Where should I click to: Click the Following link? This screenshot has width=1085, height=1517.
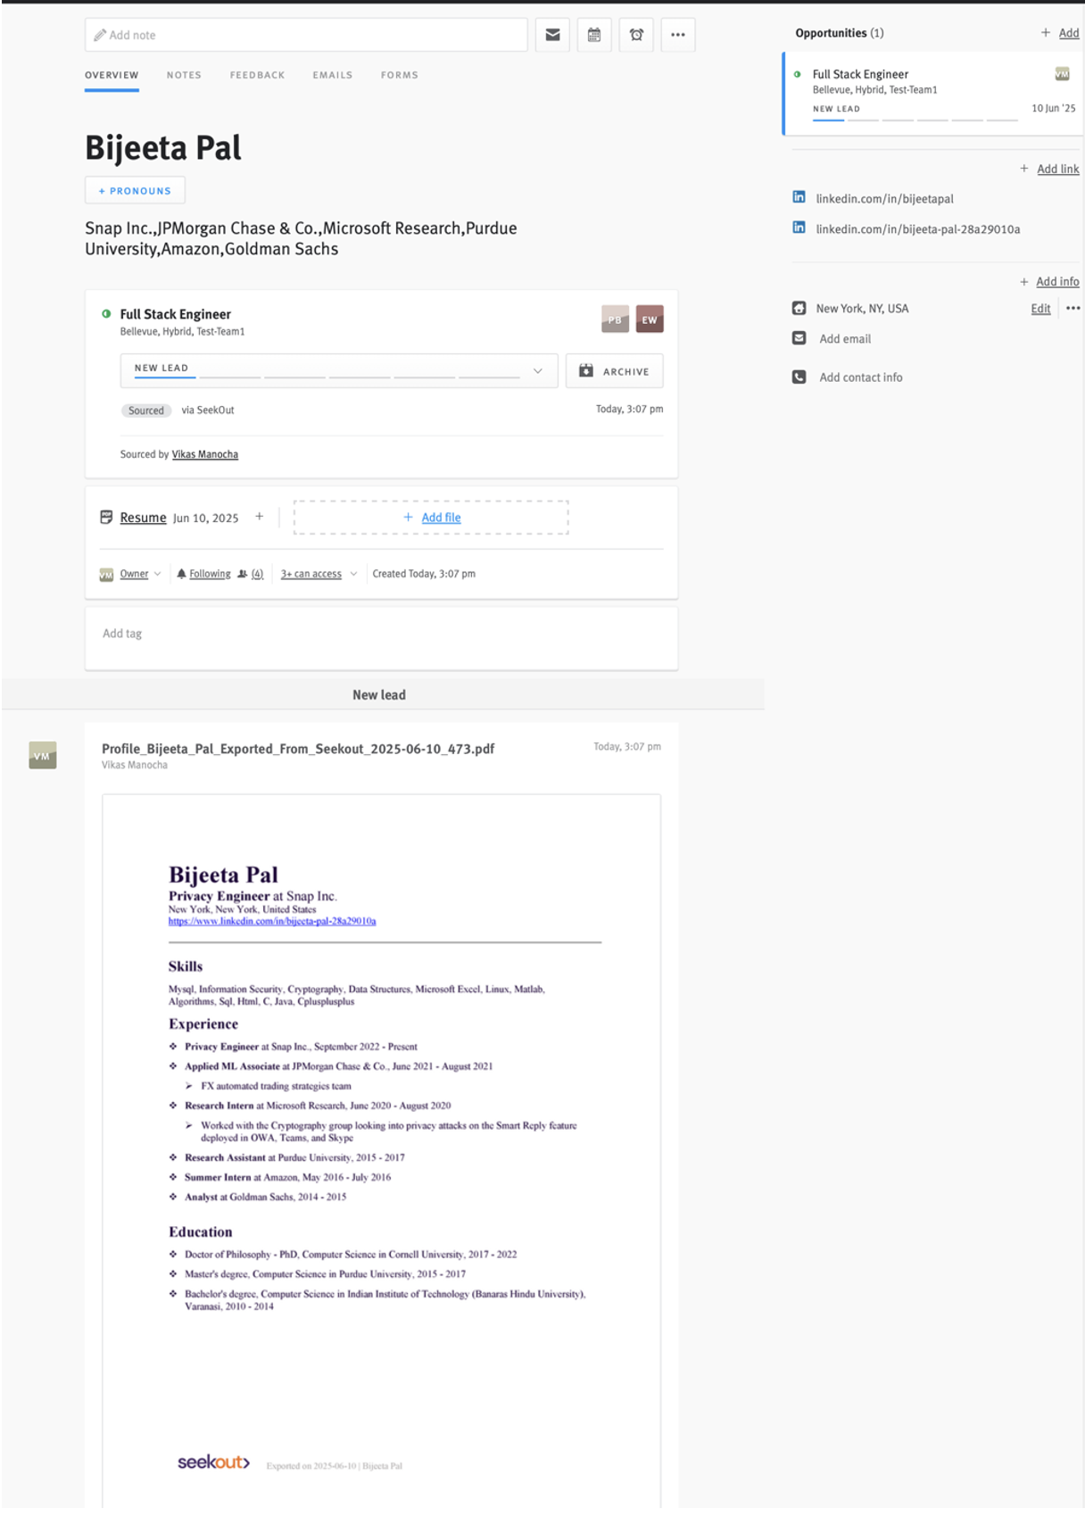tap(210, 574)
